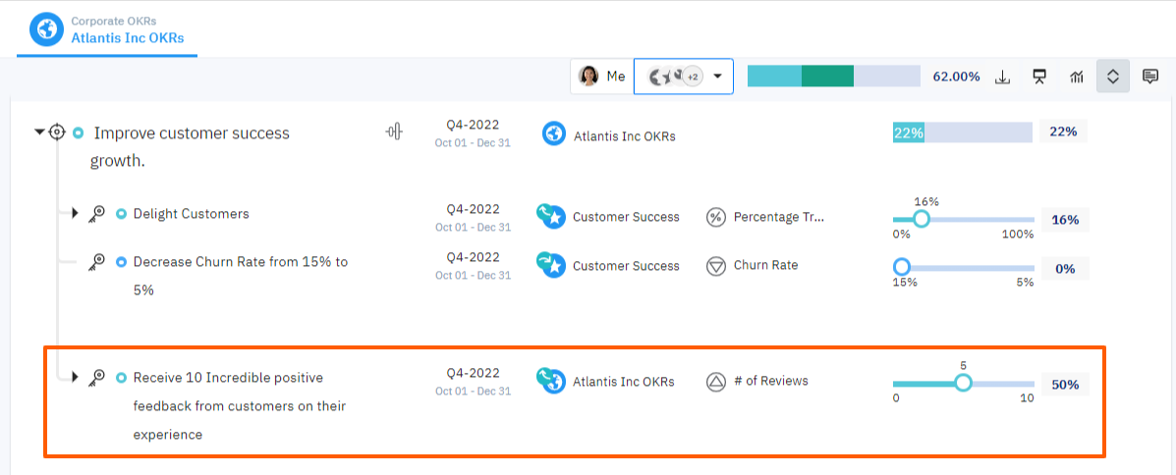Click the 22% value box

coord(1063,132)
